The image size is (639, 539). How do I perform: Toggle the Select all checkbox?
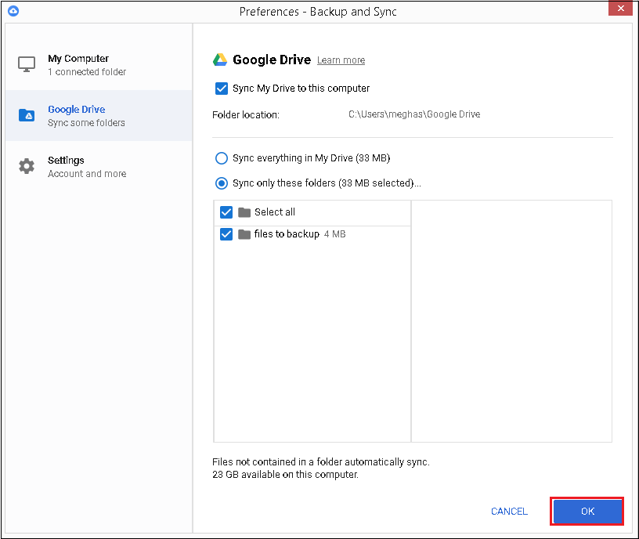coord(226,212)
